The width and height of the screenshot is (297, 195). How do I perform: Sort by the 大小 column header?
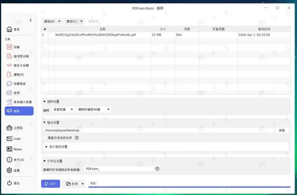(x=163, y=29)
